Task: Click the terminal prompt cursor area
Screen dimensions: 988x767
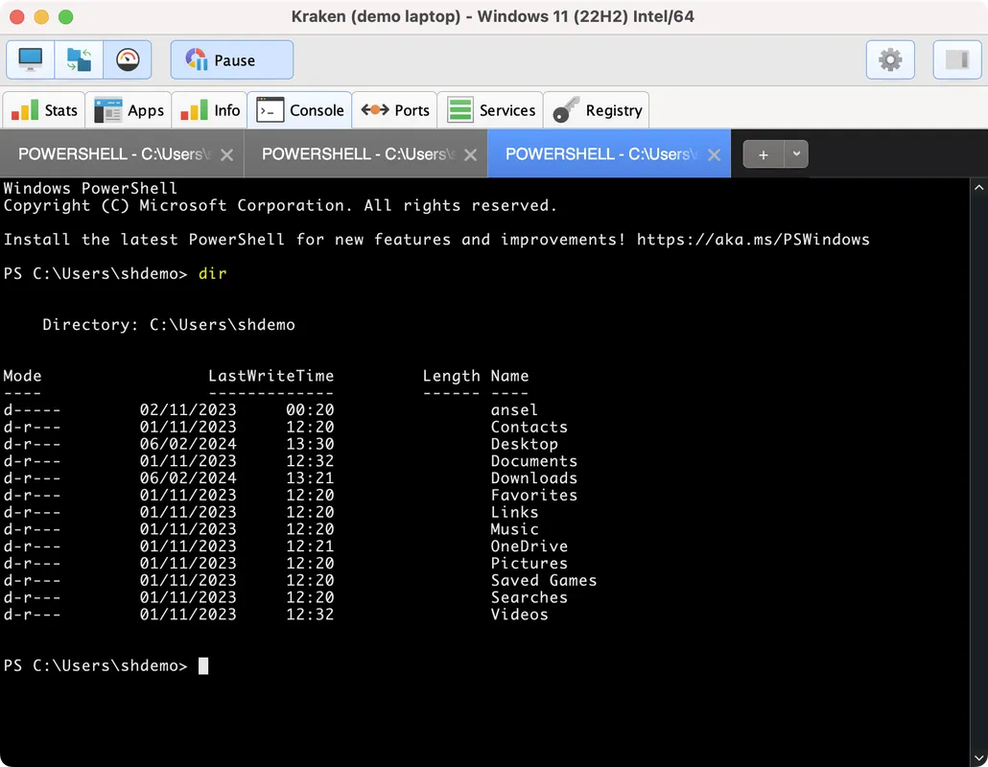Action: [202, 664]
